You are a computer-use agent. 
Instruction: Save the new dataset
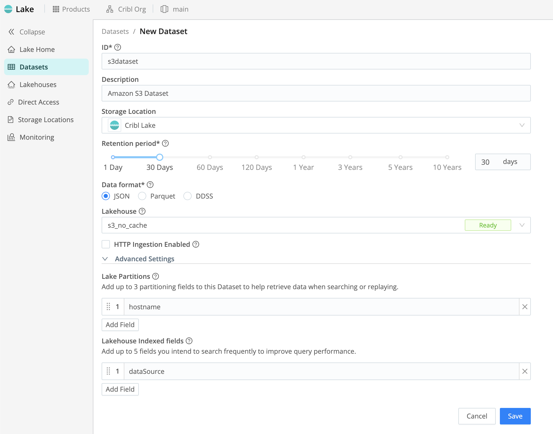[x=515, y=416]
